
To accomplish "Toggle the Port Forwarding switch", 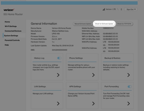I will [x=130, y=87].
